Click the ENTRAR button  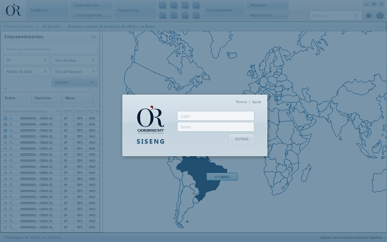coord(242,139)
